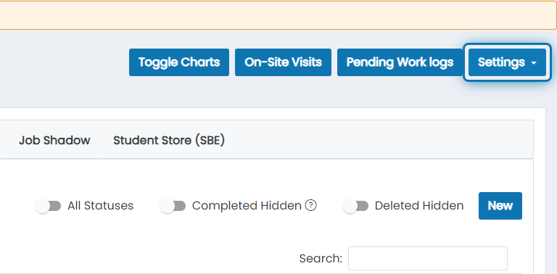Switch to the Job Shadow tab
The height and width of the screenshot is (274, 557).
(54, 140)
